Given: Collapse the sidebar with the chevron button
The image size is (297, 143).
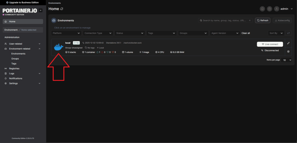Looking at the screenshot, I should [41, 10].
